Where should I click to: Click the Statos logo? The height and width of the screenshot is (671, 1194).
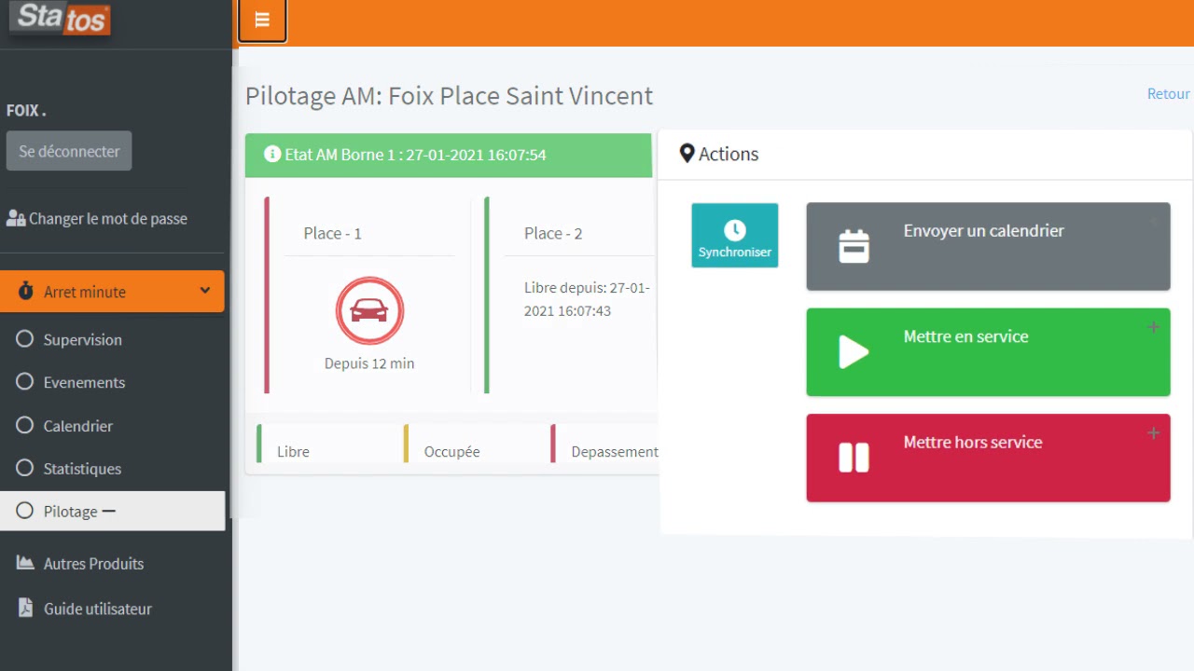point(62,18)
